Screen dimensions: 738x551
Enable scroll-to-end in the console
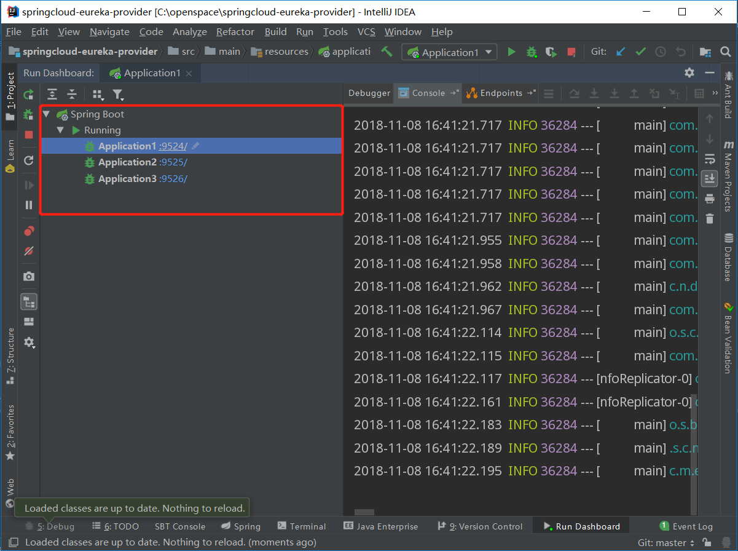click(710, 178)
